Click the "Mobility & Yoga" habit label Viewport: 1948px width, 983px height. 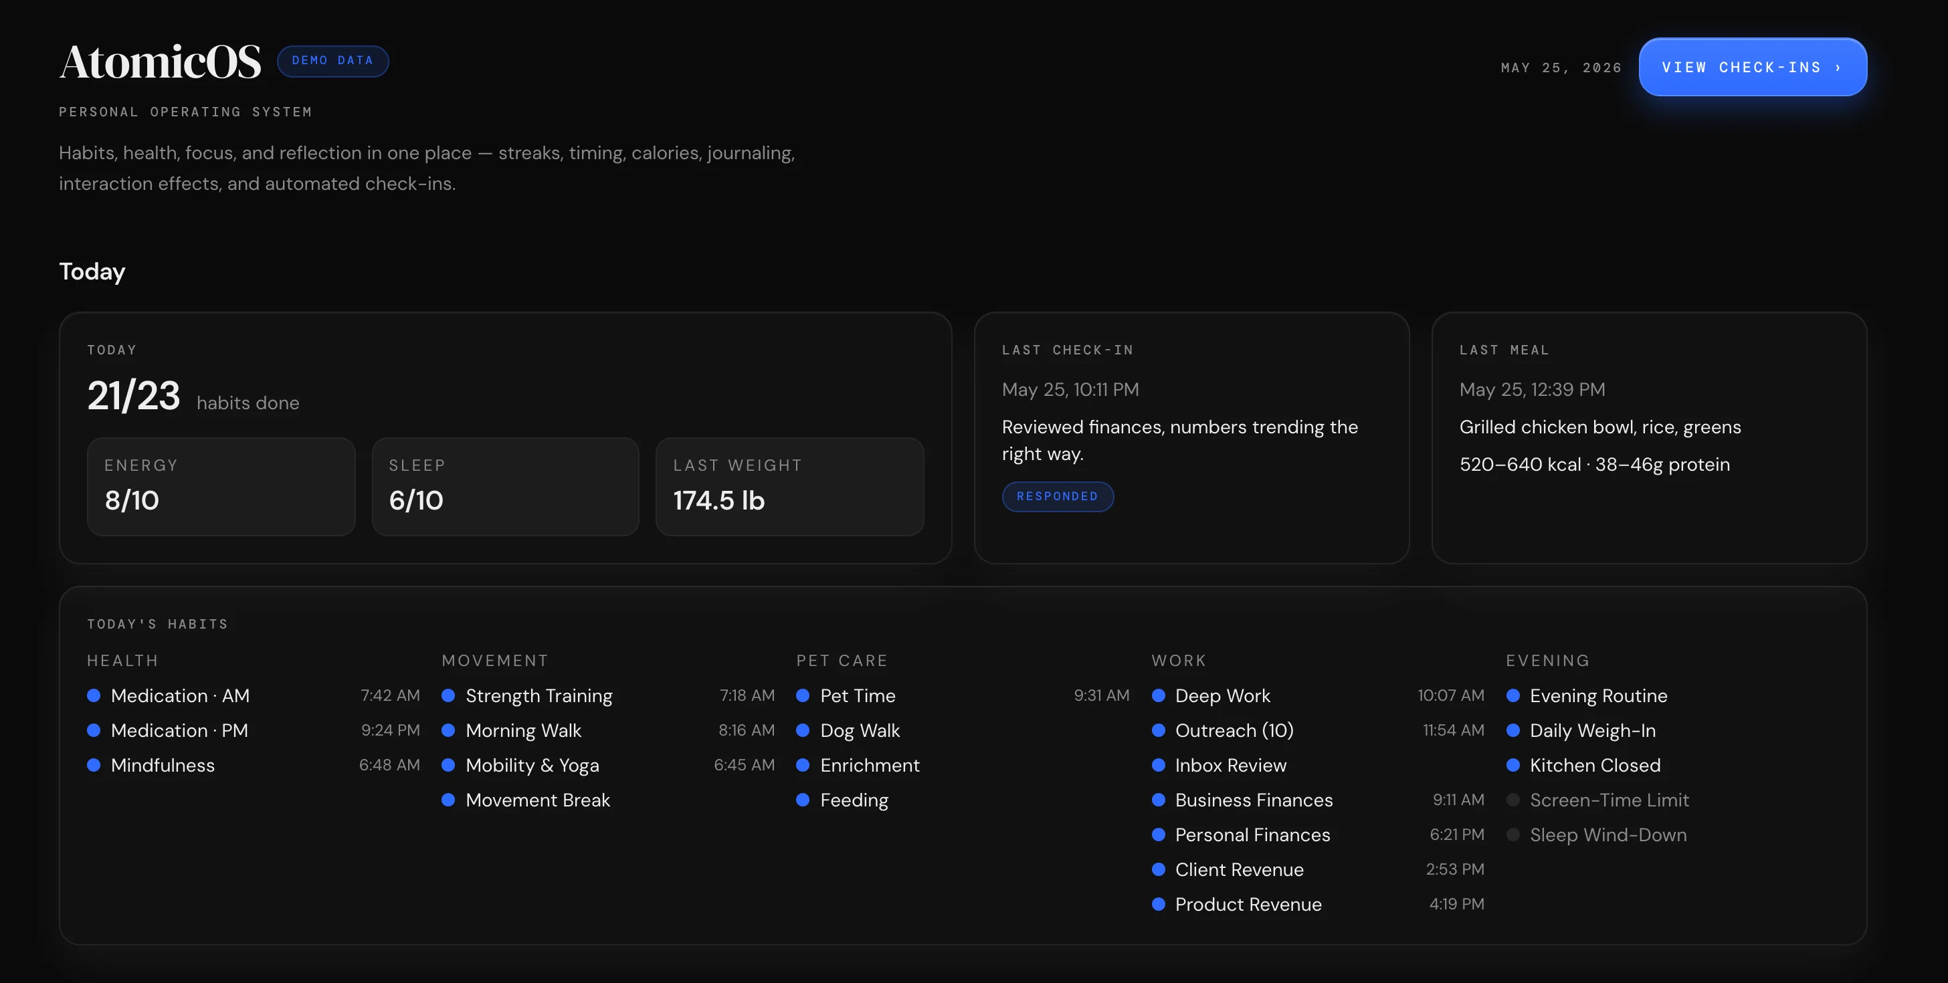532,766
